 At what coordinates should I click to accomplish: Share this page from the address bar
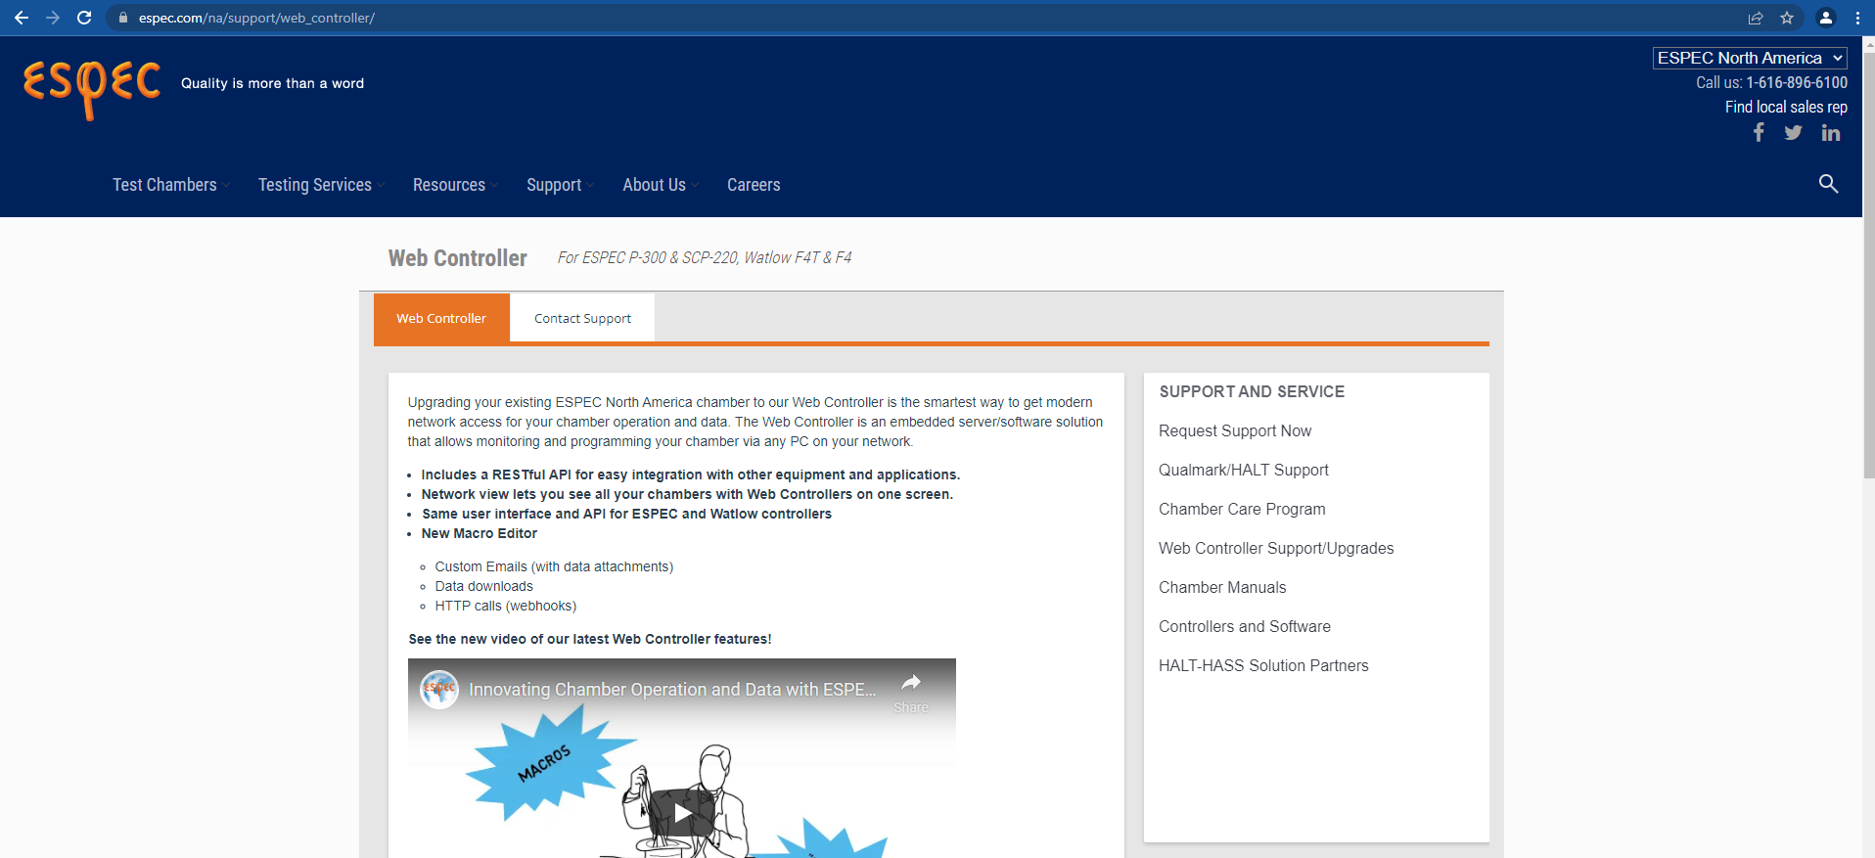click(1756, 18)
